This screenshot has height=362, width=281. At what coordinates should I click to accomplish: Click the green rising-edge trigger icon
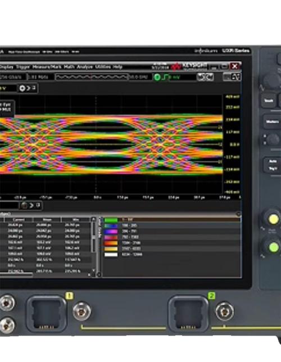(165, 77)
